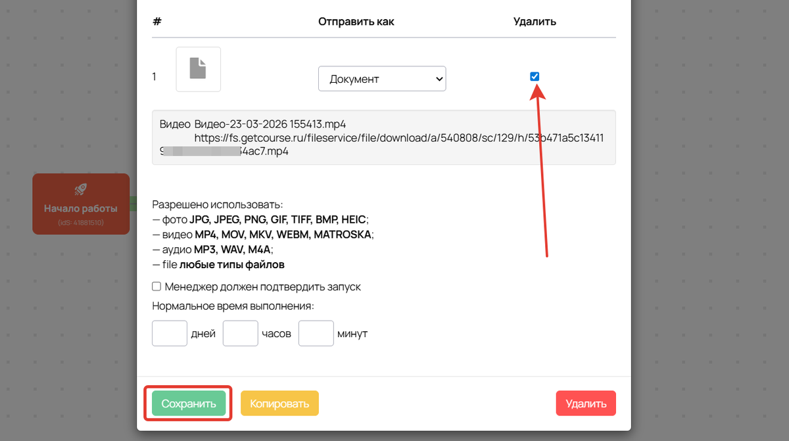Select the минут input field
Viewport: 789px width, 441px height.
[x=316, y=333]
